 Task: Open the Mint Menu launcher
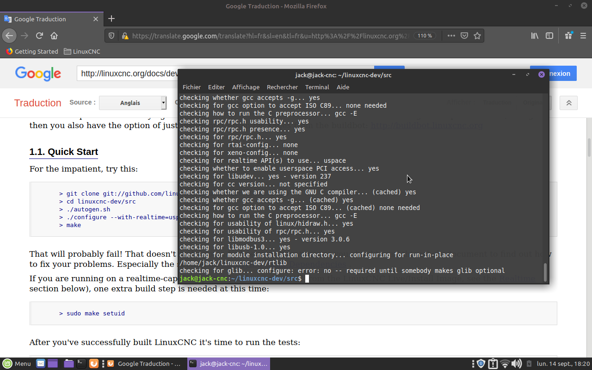[17, 364]
